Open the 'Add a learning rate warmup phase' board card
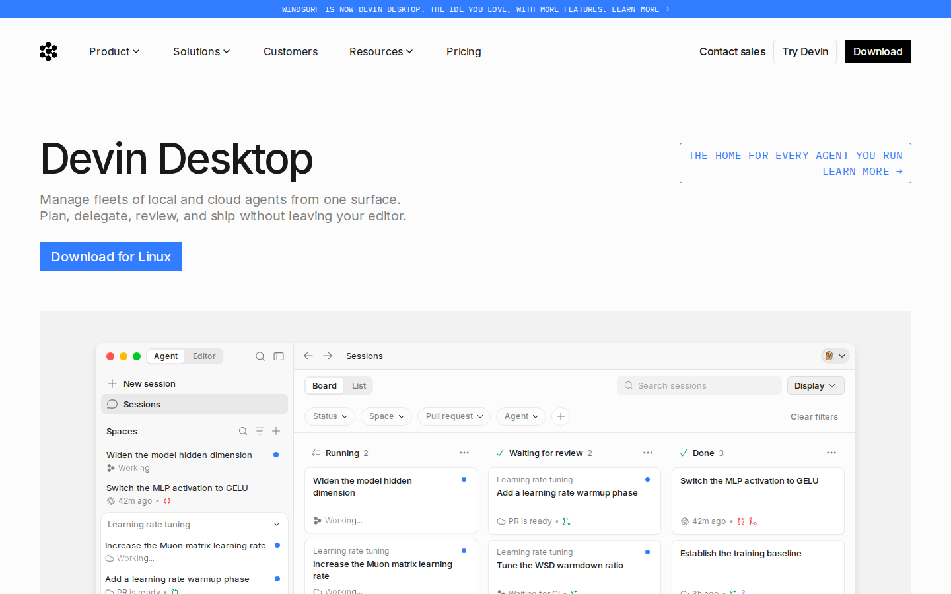 pos(575,501)
